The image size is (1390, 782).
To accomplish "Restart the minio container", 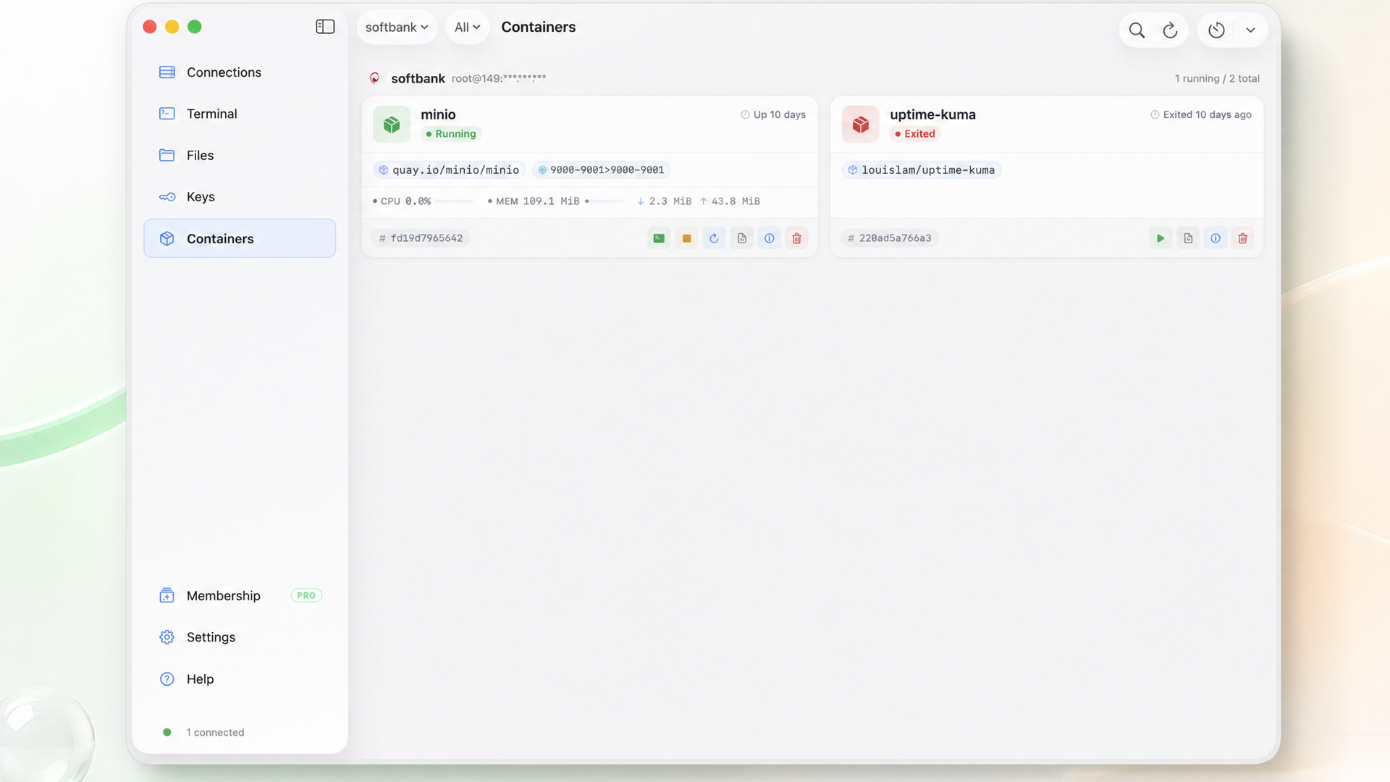I will pyautogui.click(x=714, y=238).
